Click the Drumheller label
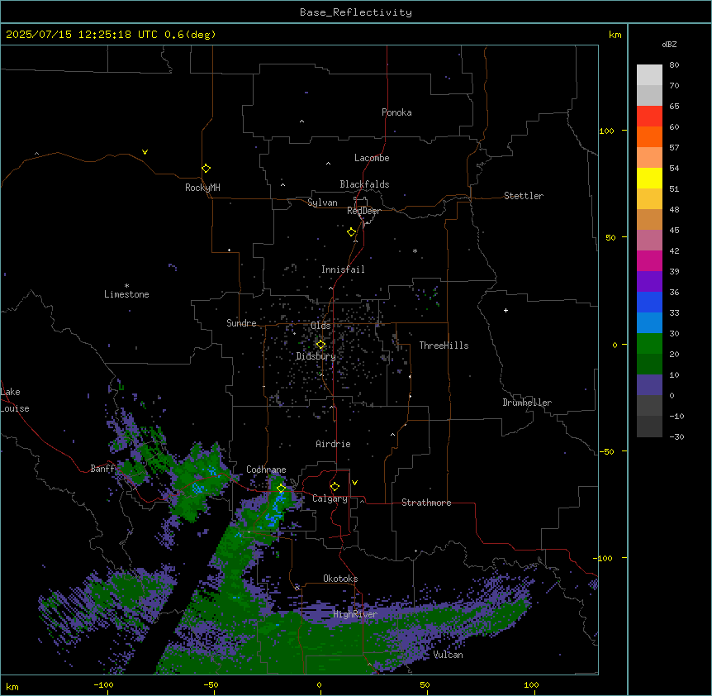The height and width of the screenshot is (696, 712). pos(527,403)
